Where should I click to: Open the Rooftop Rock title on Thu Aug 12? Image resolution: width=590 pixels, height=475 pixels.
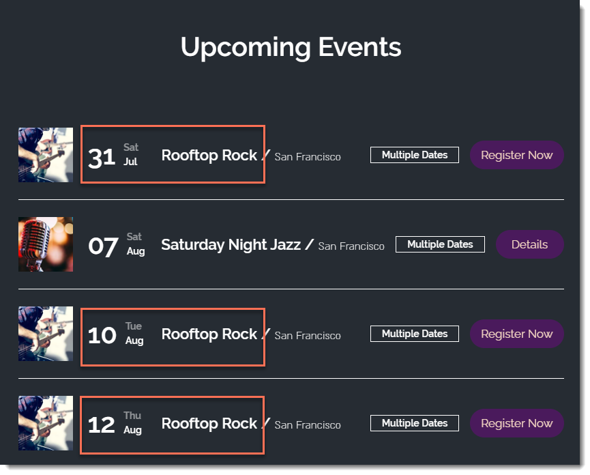pyautogui.click(x=209, y=423)
